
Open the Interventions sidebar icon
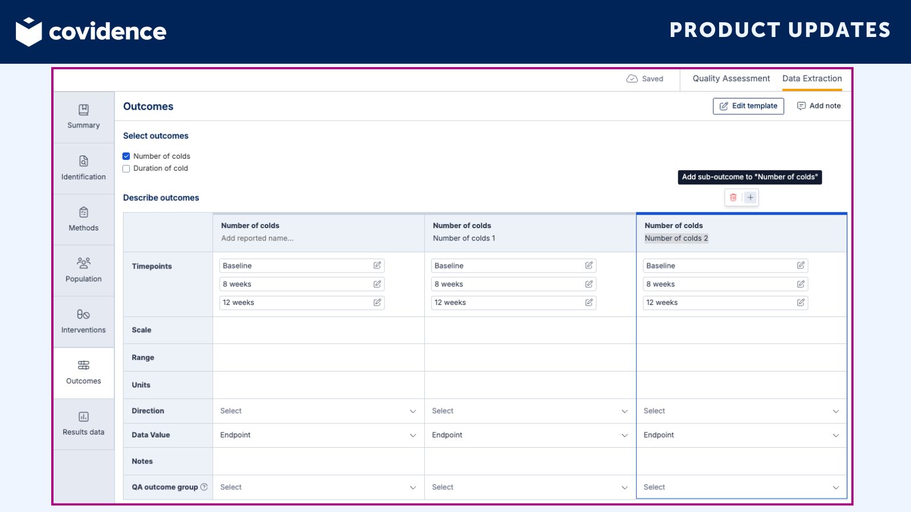tap(84, 314)
